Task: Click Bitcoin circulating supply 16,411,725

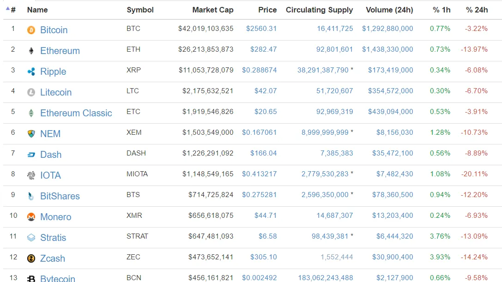Action: pos(335,29)
